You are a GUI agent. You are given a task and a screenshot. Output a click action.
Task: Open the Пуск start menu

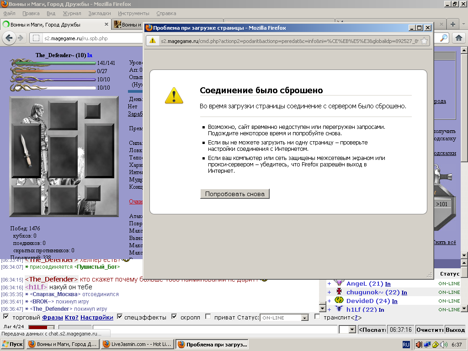[12, 344]
